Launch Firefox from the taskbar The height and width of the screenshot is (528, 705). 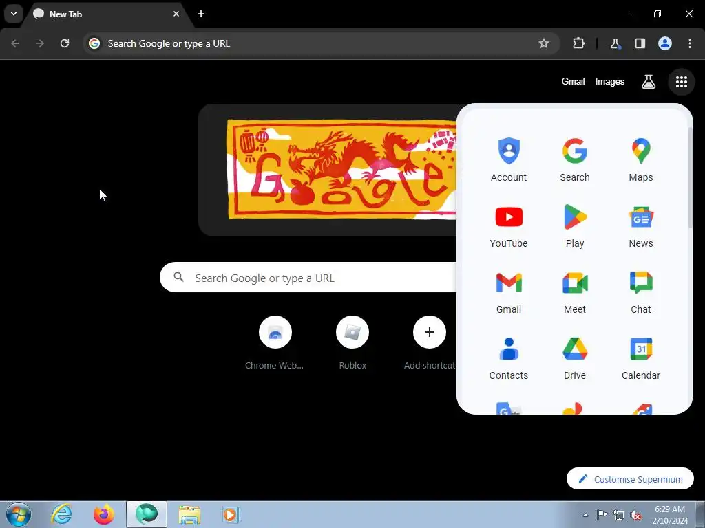104,514
